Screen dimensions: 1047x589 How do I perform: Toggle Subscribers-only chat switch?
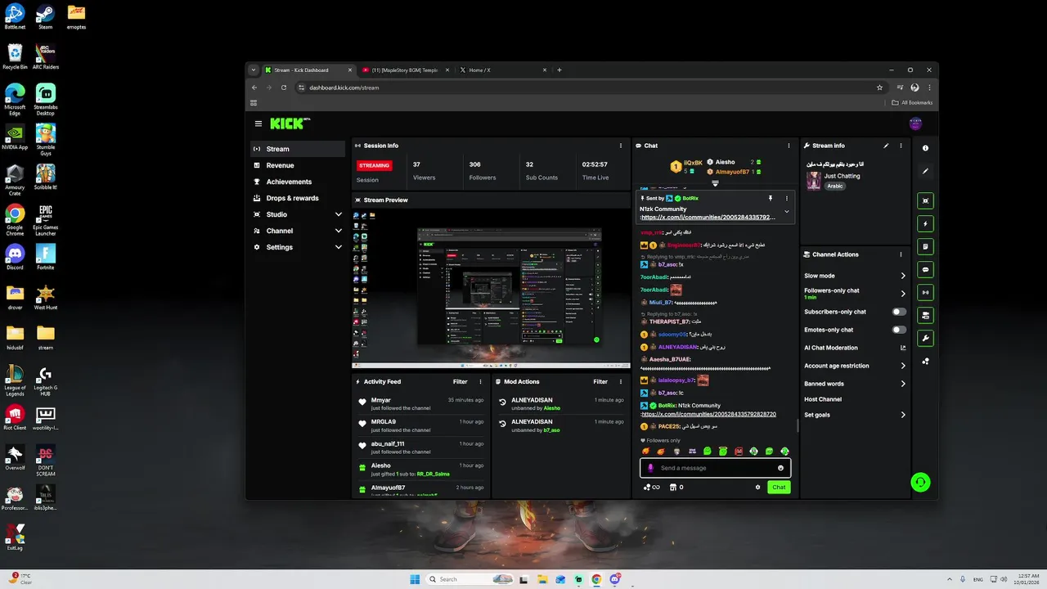[x=899, y=312]
